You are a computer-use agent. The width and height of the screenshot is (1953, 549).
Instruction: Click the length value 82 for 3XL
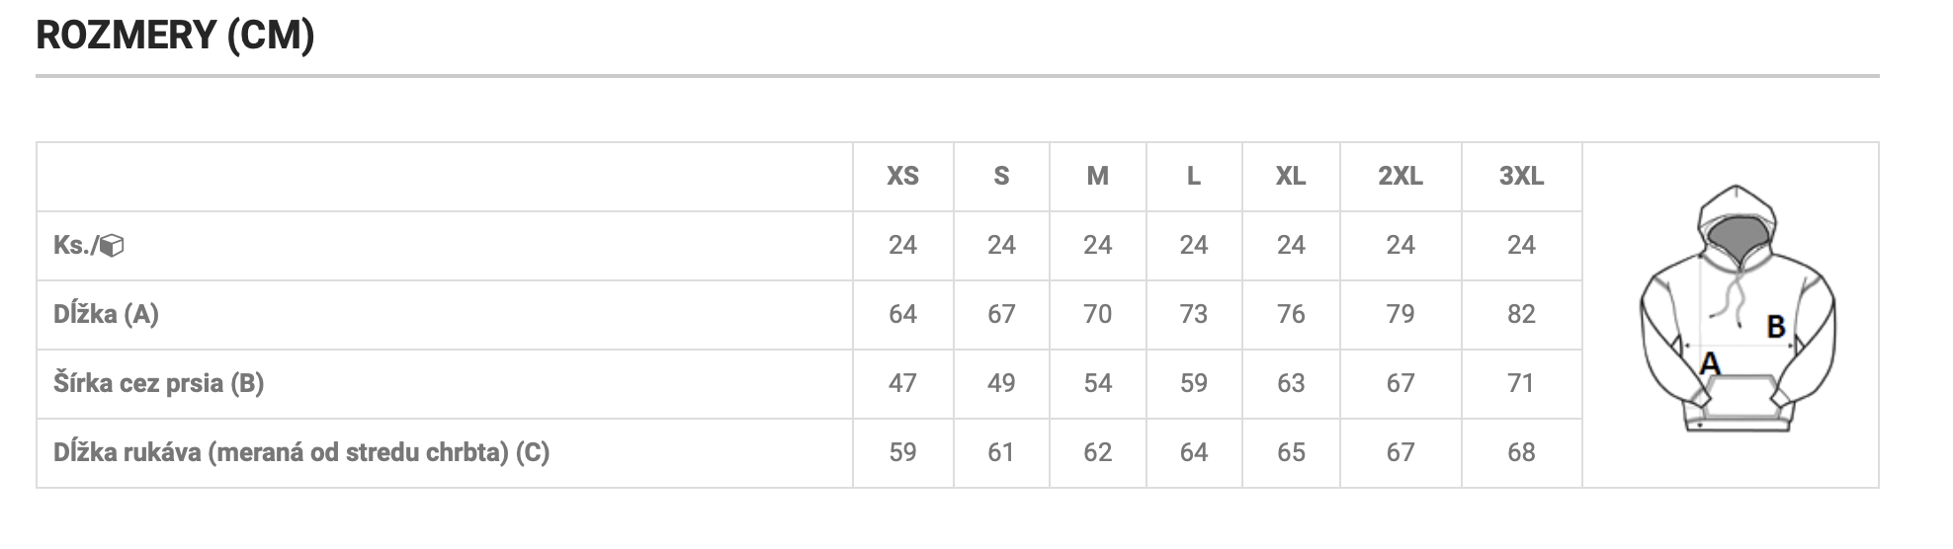1521,314
